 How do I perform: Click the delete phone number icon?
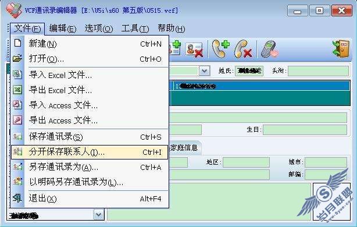pyautogui.click(x=243, y=49)
